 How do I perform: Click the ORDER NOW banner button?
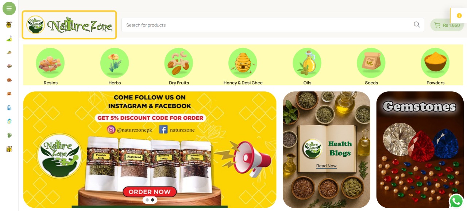click(x=150, y=192)
